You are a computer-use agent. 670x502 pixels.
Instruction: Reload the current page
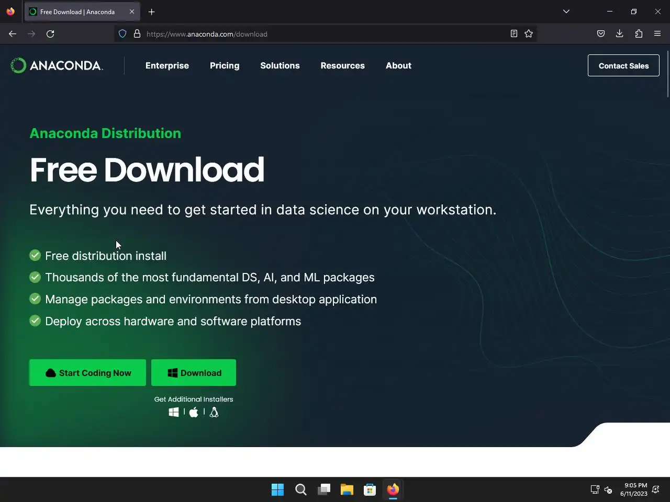pyautogui.click(x=50, y=34)
